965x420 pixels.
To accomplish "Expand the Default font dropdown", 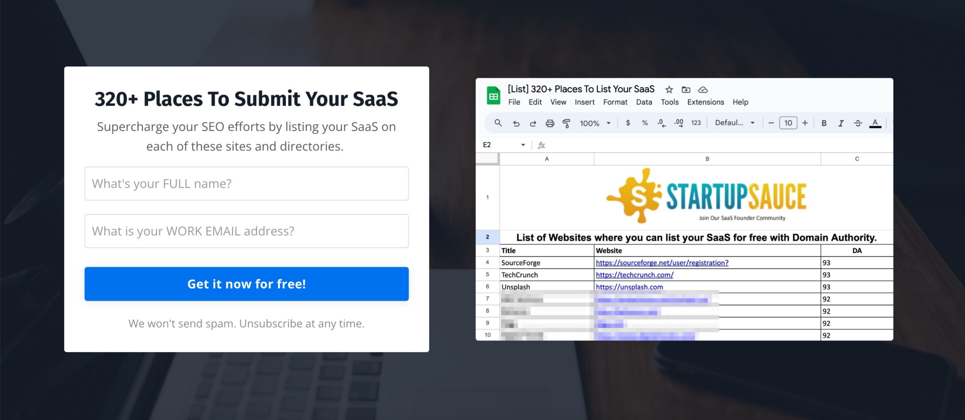I will 735,123.
